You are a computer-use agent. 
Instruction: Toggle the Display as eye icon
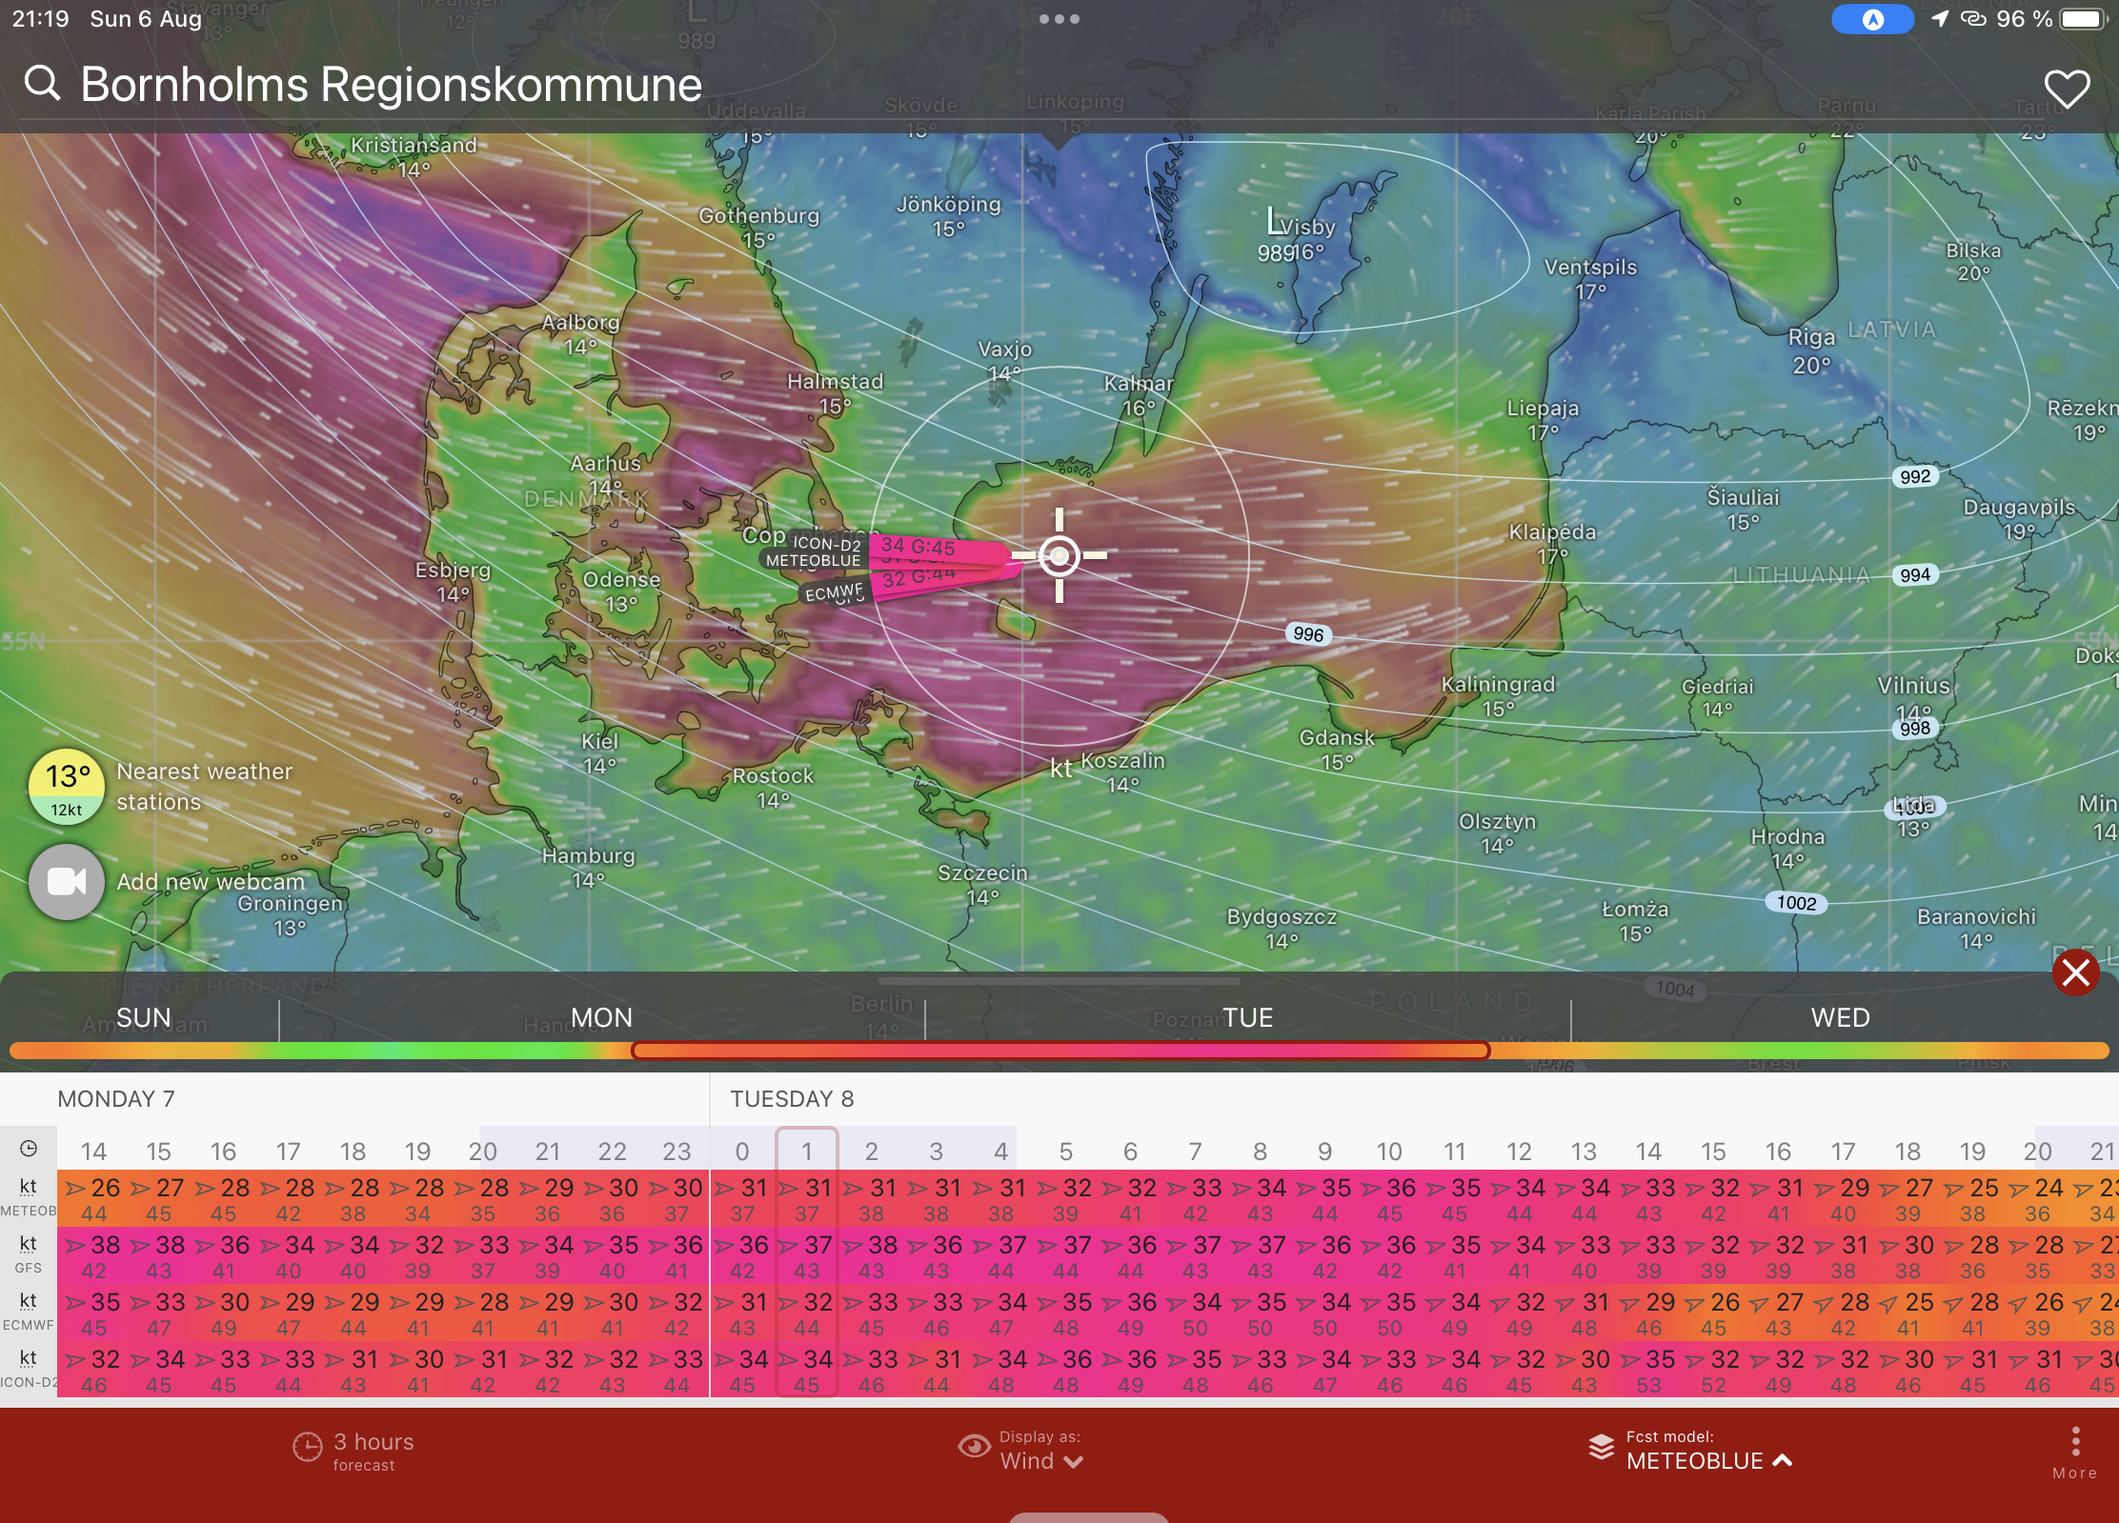coord(974,1448)
